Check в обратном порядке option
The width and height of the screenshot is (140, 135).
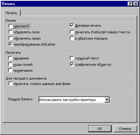click(x=72, y=38)
